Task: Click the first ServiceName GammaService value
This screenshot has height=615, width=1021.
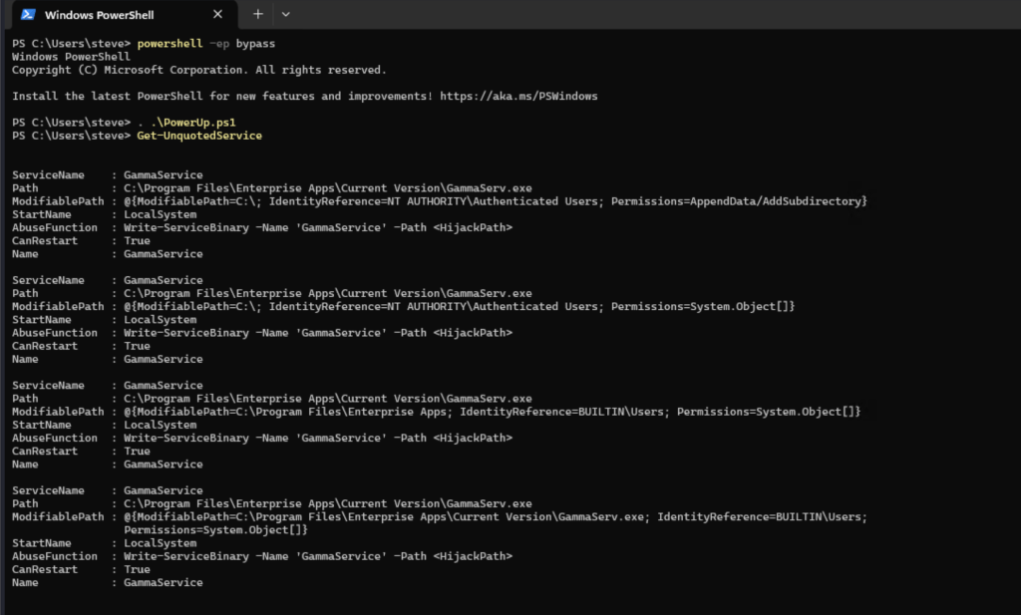Action: click(x=163, y=175)
